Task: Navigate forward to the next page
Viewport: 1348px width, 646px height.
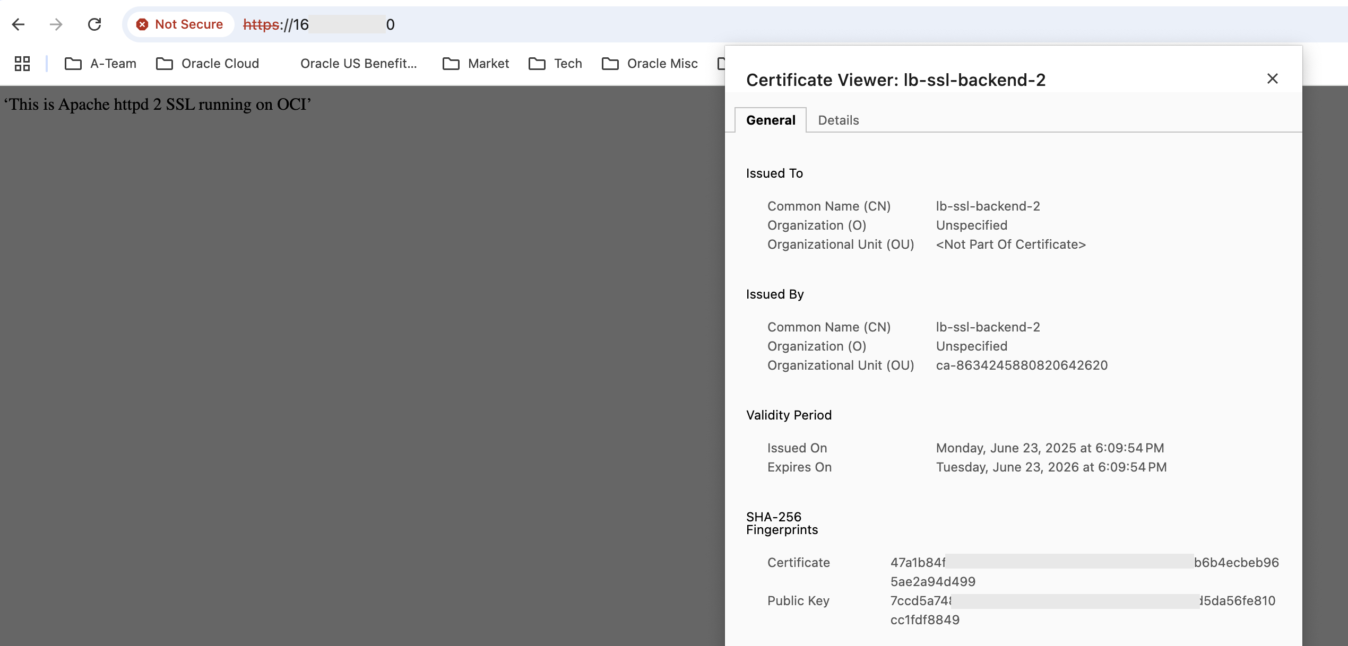Action: [56, 24]
